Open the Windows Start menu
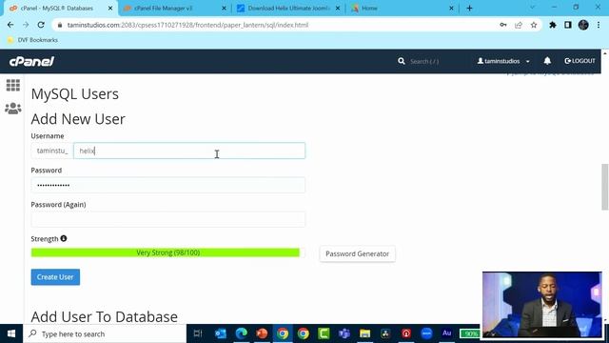609x343 pixels. pos(11,333)
